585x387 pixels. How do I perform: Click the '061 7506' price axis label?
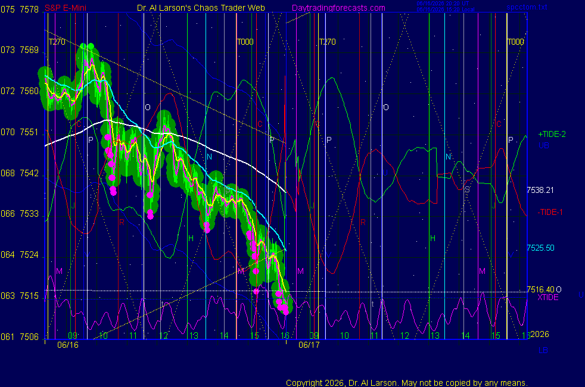coord(20,336)
